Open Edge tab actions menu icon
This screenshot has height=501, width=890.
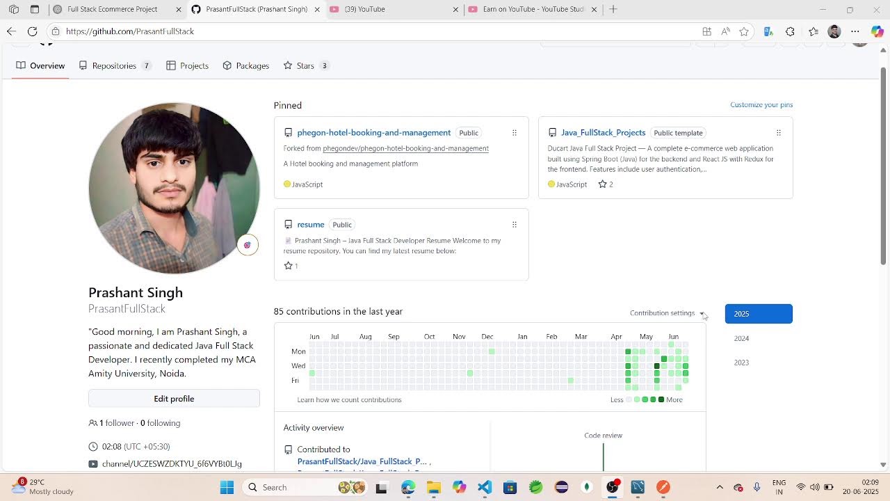coord(35,10)
